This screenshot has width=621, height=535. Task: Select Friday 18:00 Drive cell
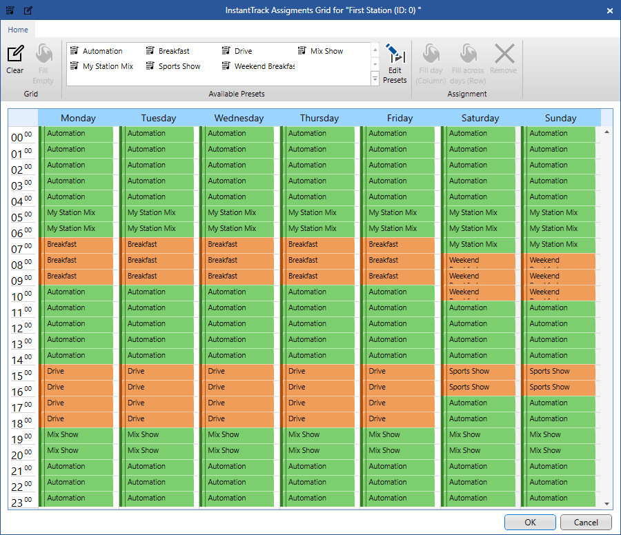coord(397,419)
